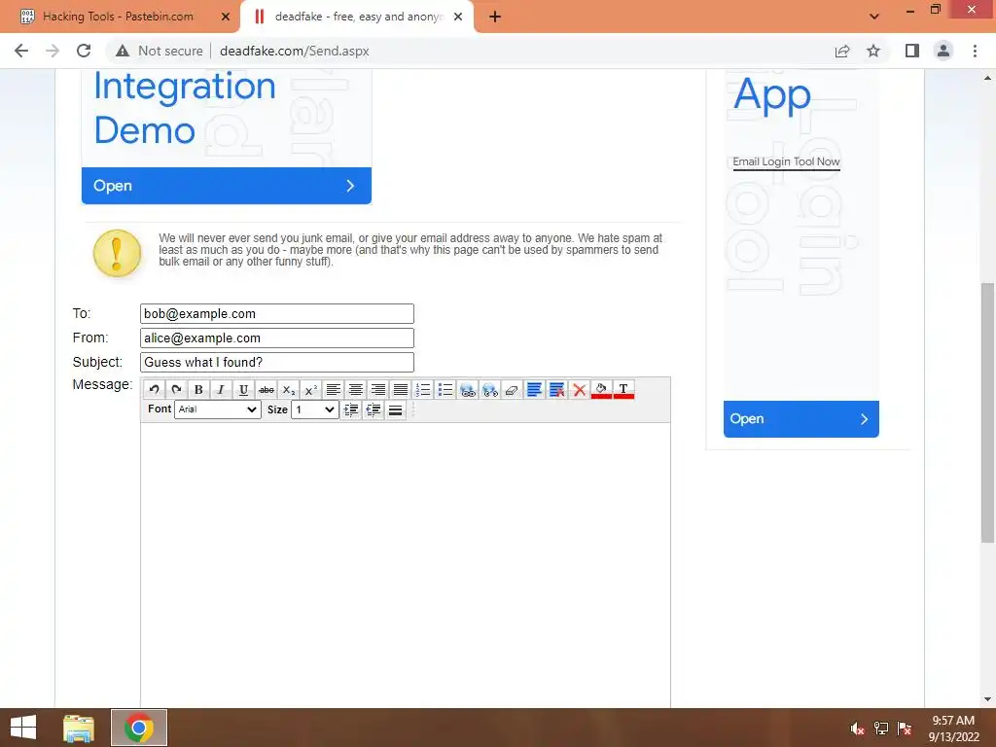The image size is (996, 747).
Task: Apply strikethrough formatting
Action: point(267,389)
